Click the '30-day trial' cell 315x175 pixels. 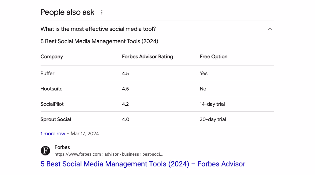pyautogui.click(x=213, y=119)
